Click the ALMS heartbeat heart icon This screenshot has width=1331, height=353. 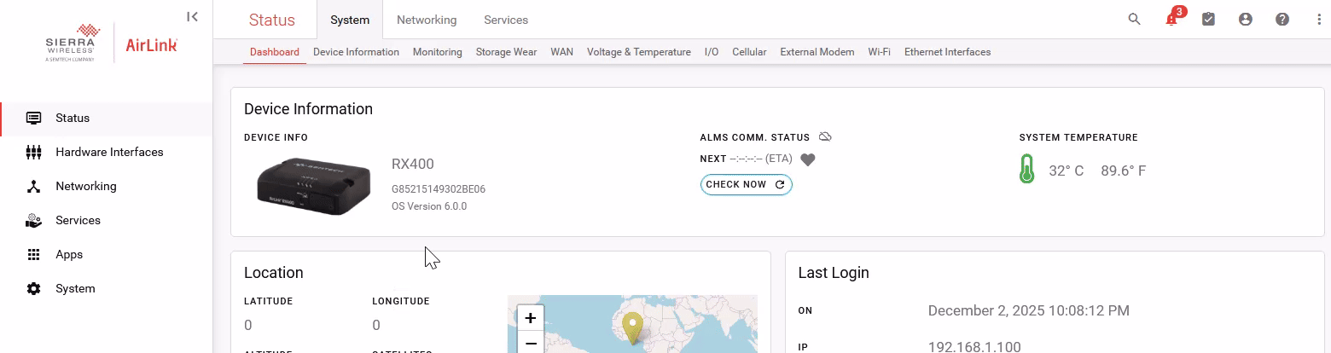[x=808, y=159]
